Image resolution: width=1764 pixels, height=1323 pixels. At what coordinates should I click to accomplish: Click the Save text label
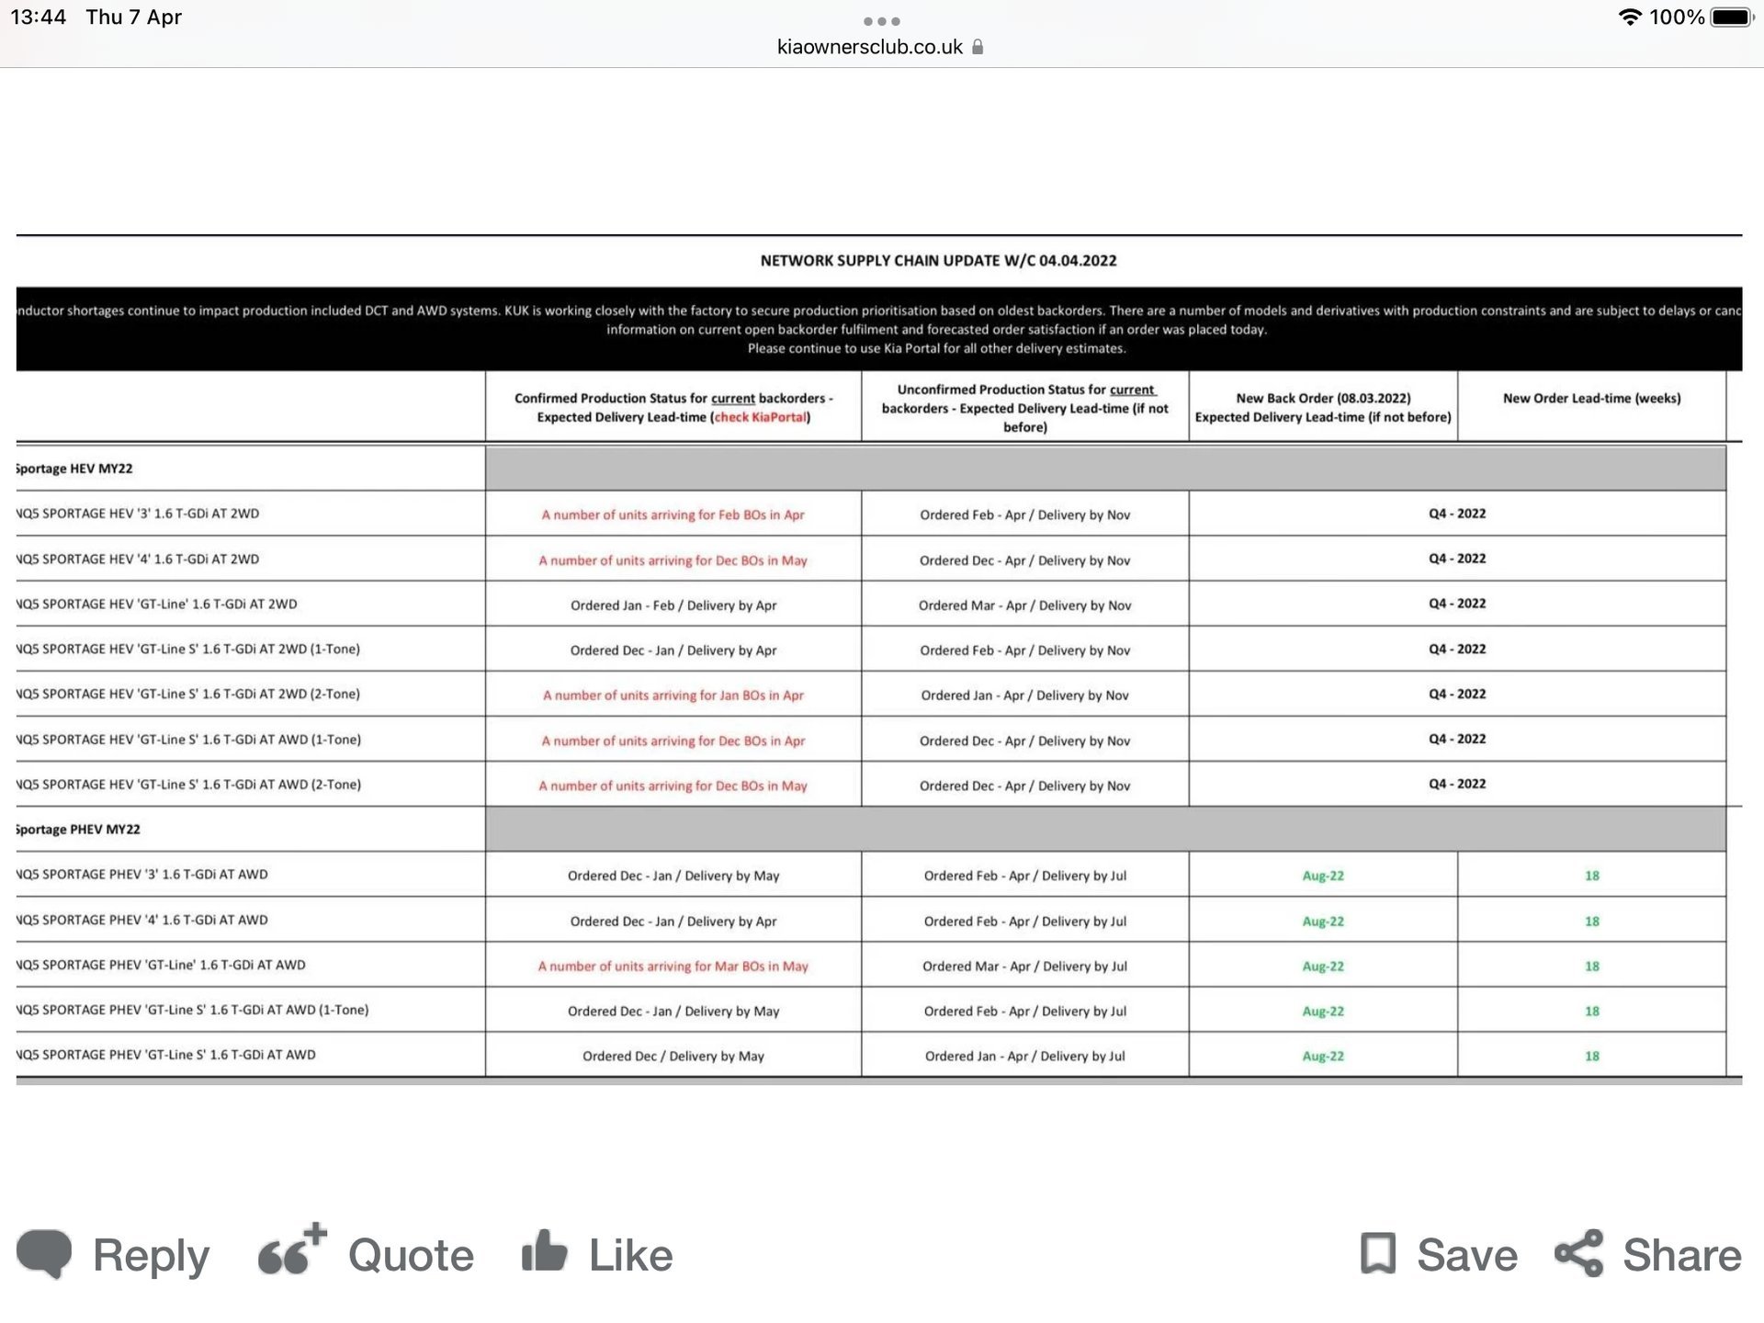[x=1466, y=1255]
